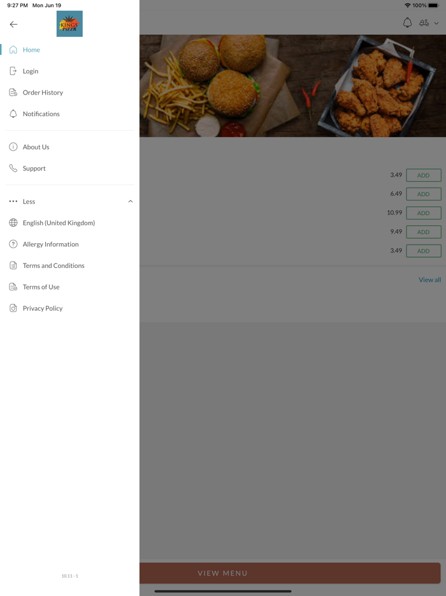Open the Kings Pizza logo

tap(69, 24)
